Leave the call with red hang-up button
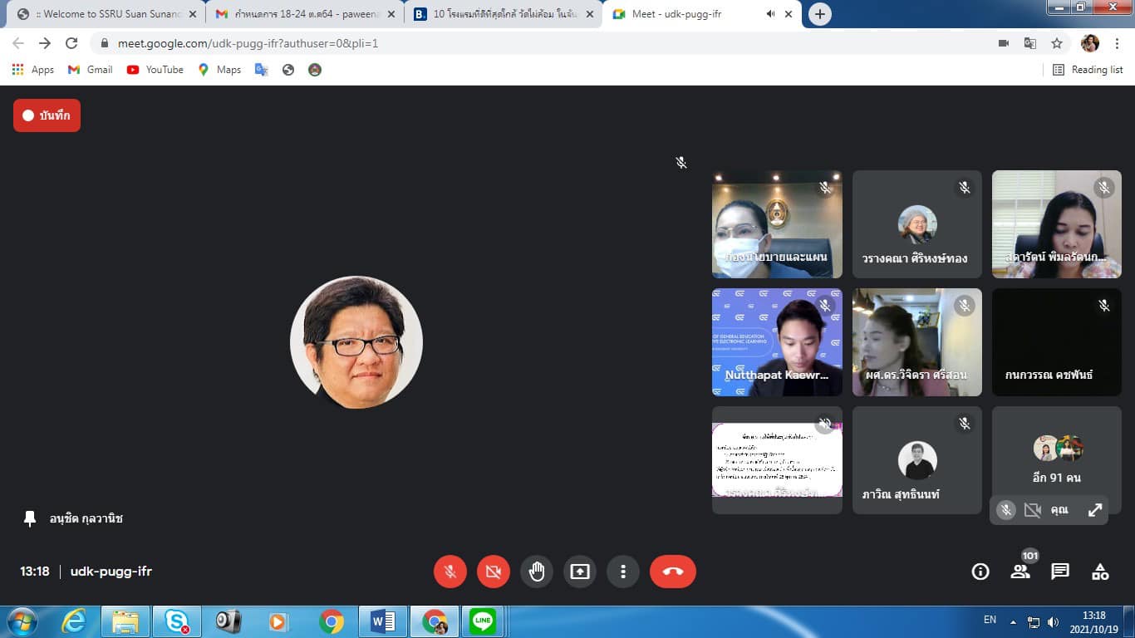Viewport: 1135px width, 638px height. 672,572
